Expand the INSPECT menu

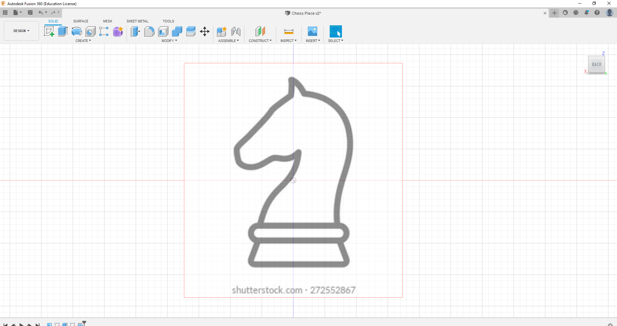click(289, 41)
